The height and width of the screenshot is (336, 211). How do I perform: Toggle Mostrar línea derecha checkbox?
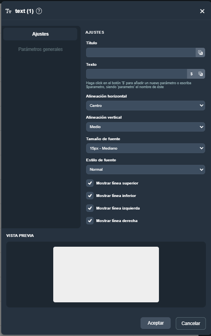[90, 220]
